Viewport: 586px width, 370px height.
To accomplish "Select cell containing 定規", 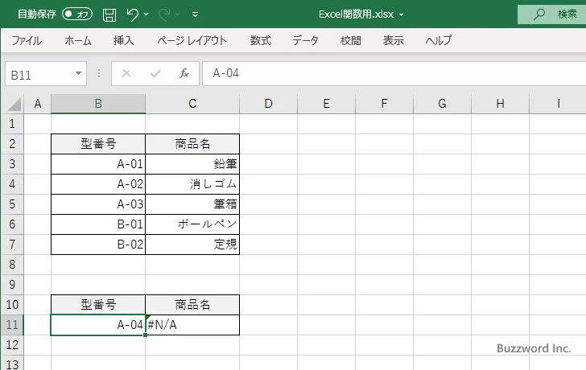I will point(192,245).
